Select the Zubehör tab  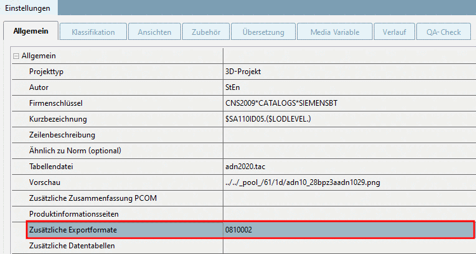tap(205, 32)
